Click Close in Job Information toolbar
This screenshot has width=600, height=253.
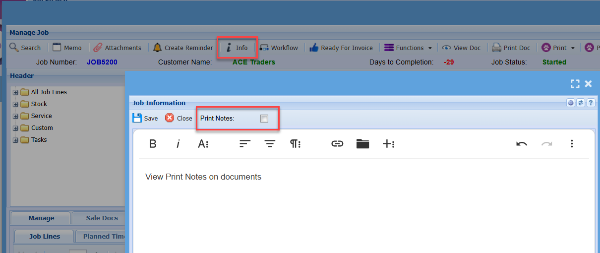[179, 118]
